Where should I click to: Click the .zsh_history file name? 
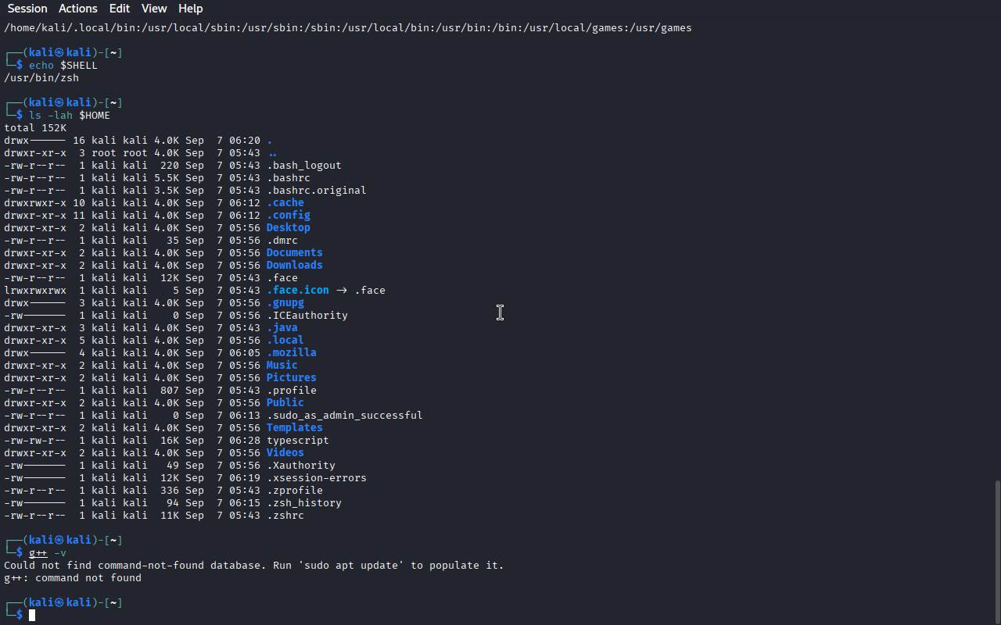[x=304, y=503]
